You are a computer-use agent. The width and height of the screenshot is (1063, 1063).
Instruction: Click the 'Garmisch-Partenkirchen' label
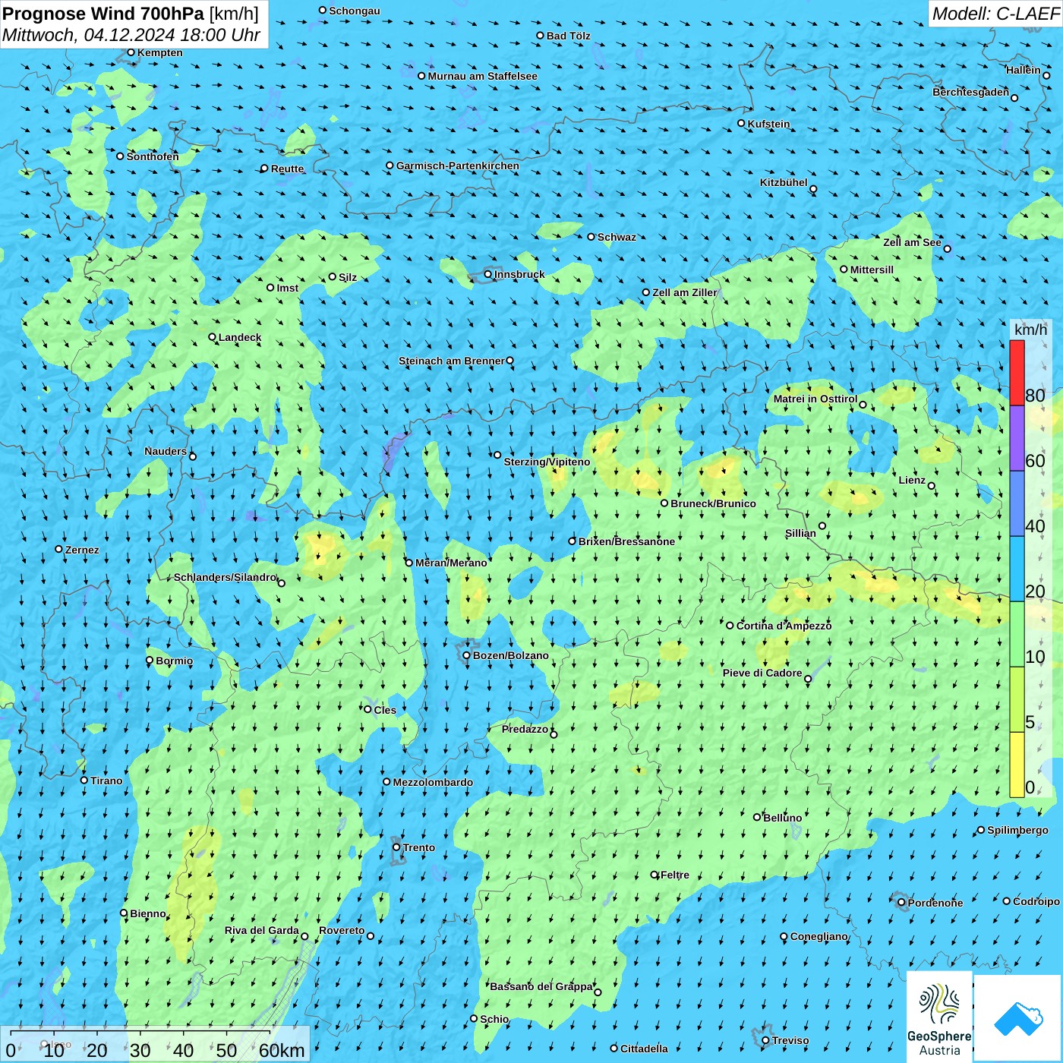click(x=458, y=166)
